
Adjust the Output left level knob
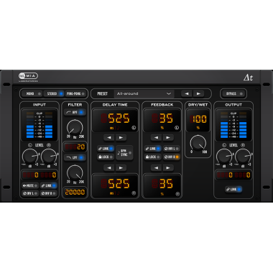224,157
